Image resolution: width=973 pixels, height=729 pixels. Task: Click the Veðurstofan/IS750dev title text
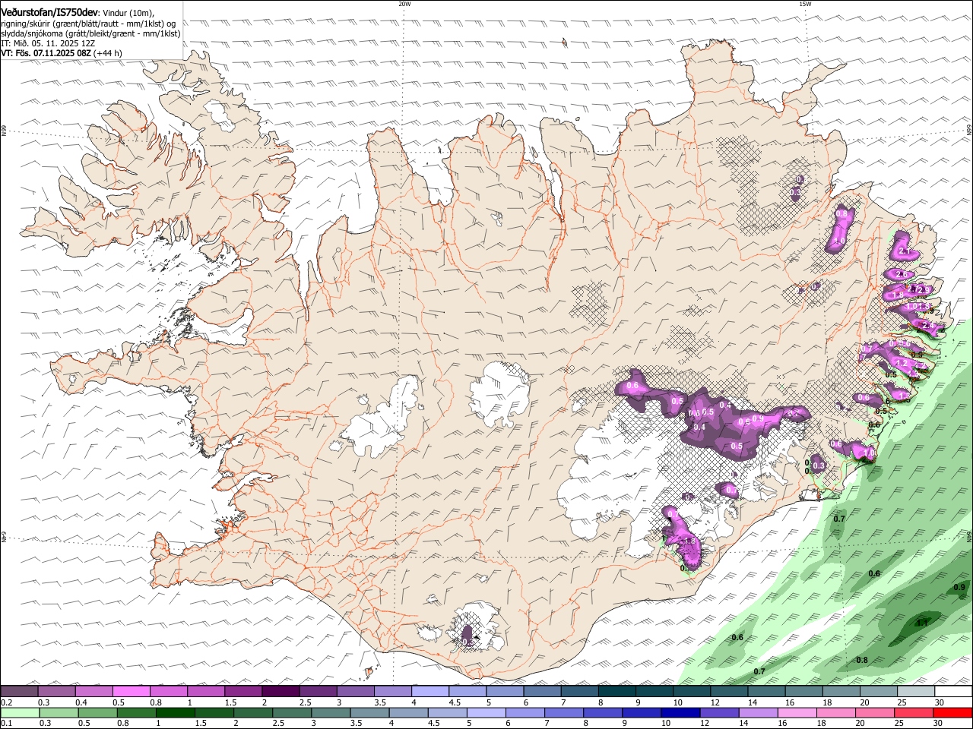coord(49,11)
